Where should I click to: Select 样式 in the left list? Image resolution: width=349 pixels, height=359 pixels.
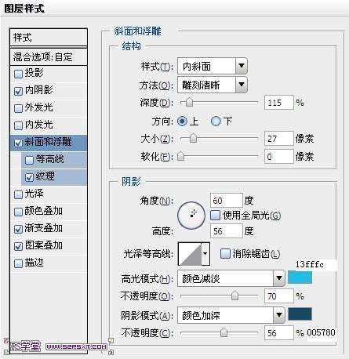[49, 38]
